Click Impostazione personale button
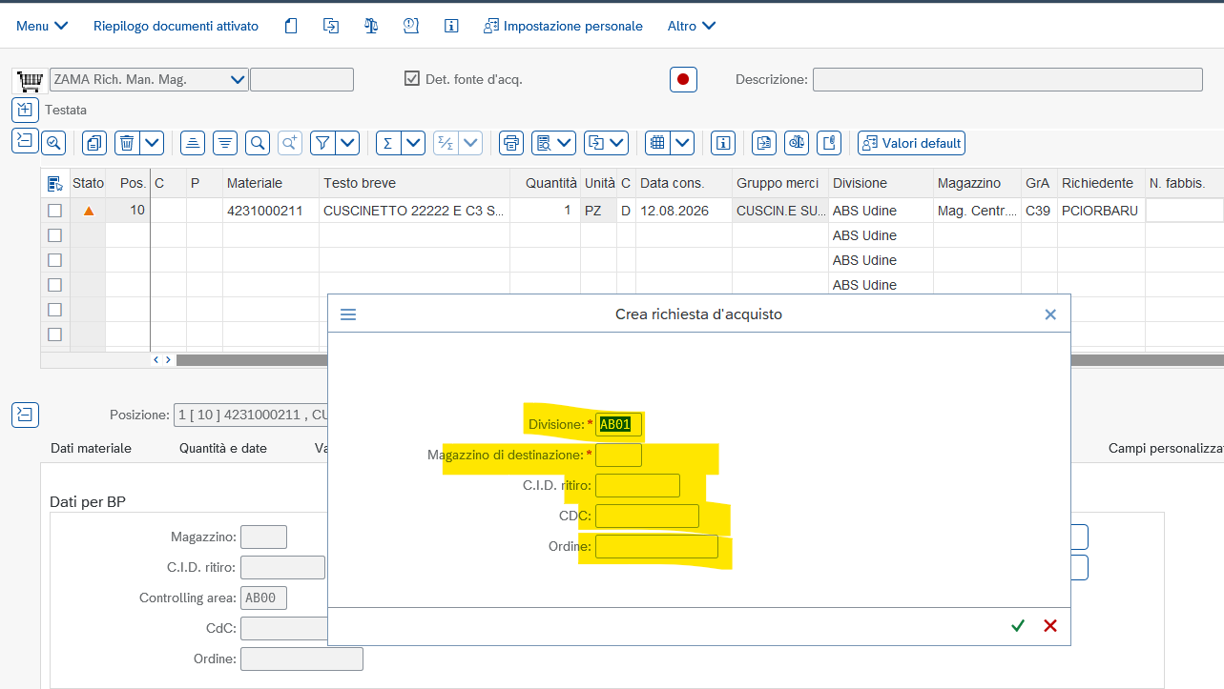Image resolution: width=1224 pixels, height=689 pixels. pyautogui.click(x=563, y=26)
